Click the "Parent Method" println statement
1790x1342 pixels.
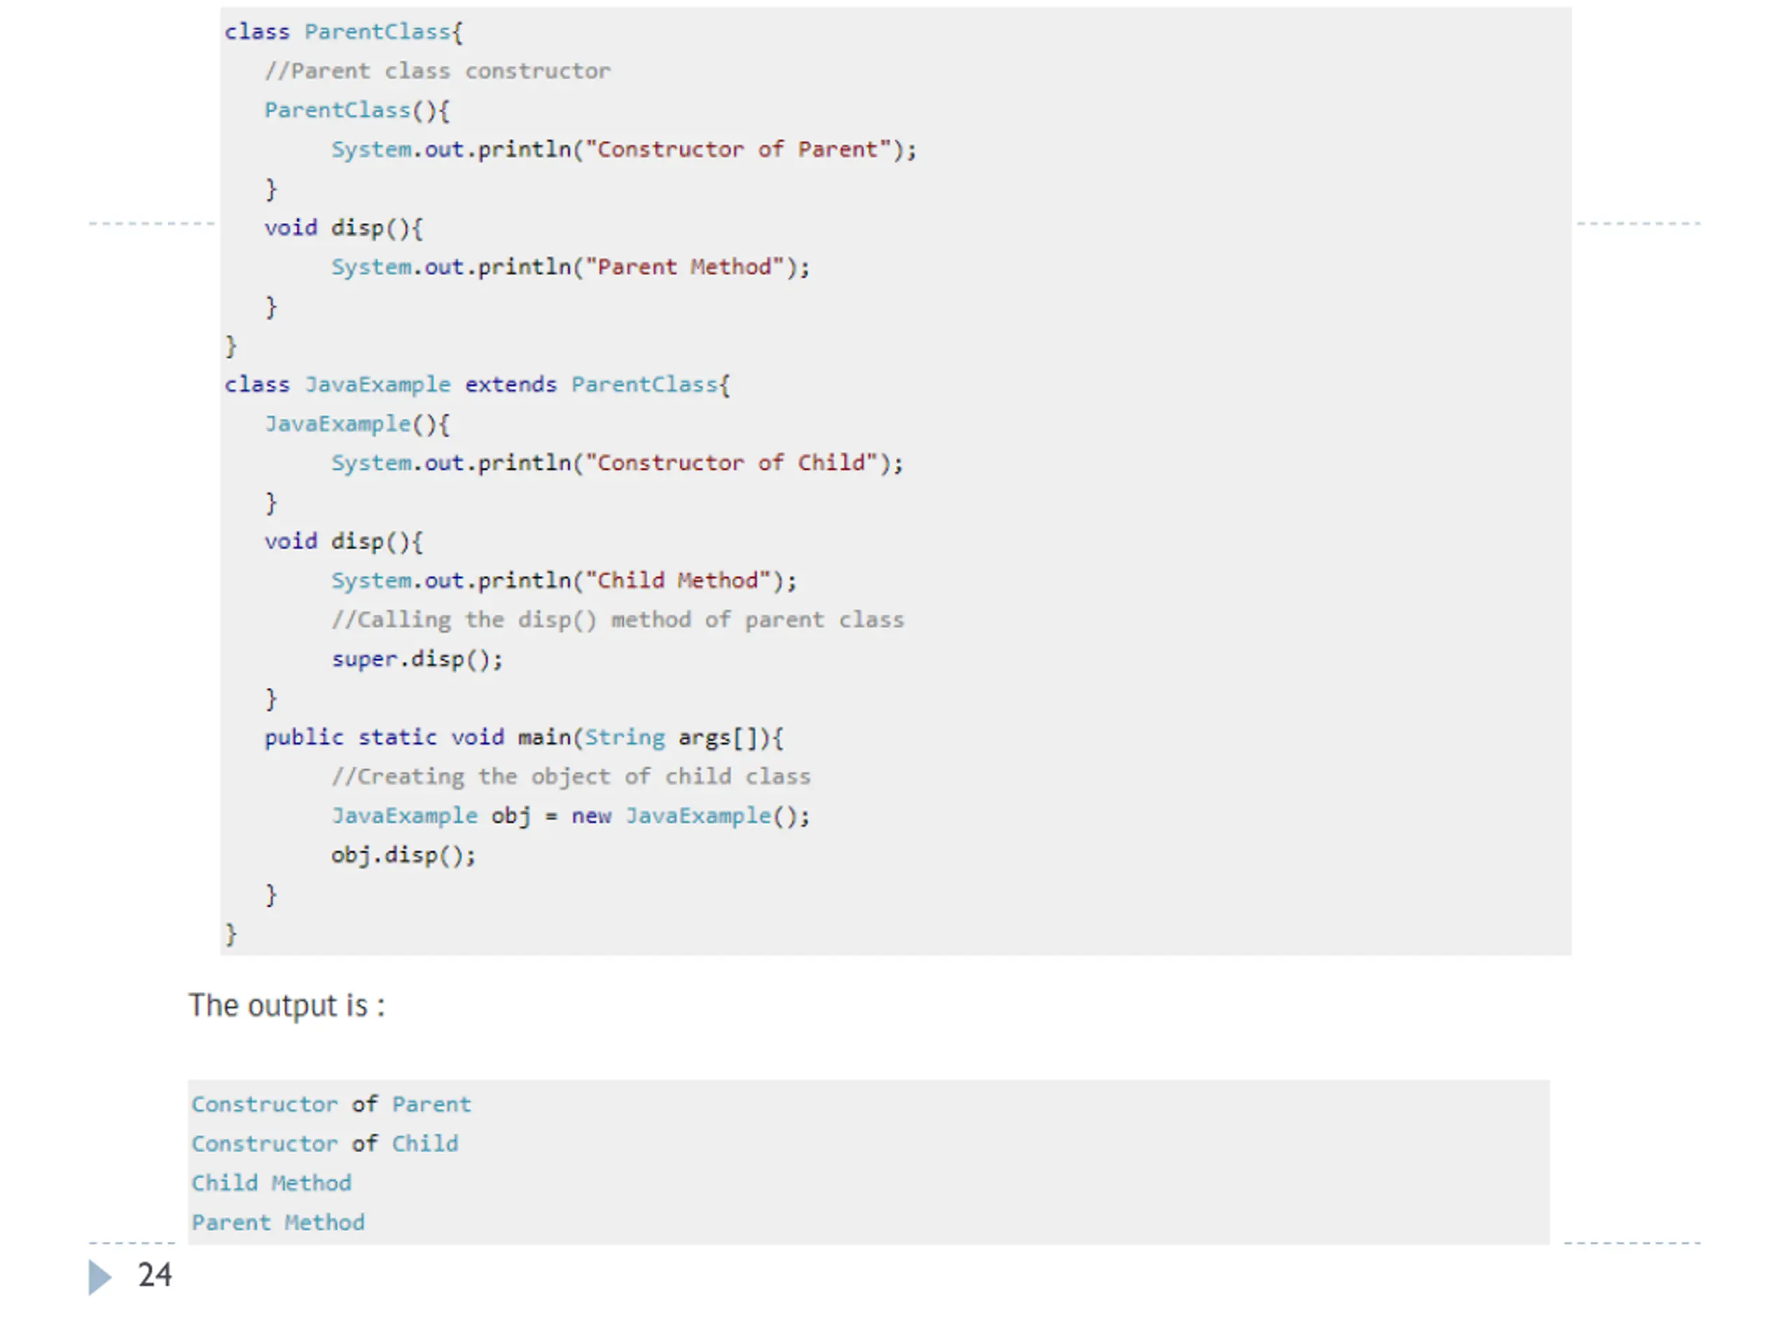[571, 267]
